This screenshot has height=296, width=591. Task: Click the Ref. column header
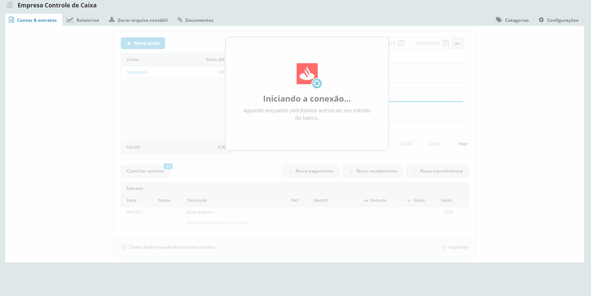coord(295,200)
